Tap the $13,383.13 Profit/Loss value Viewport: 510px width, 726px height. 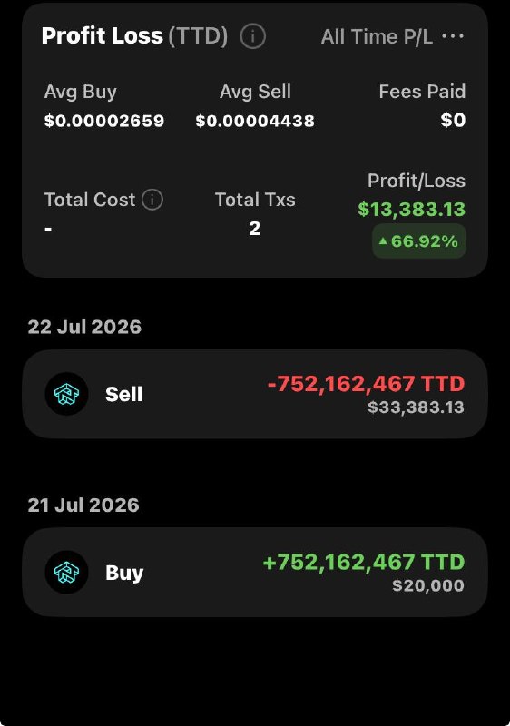point(411,210)
